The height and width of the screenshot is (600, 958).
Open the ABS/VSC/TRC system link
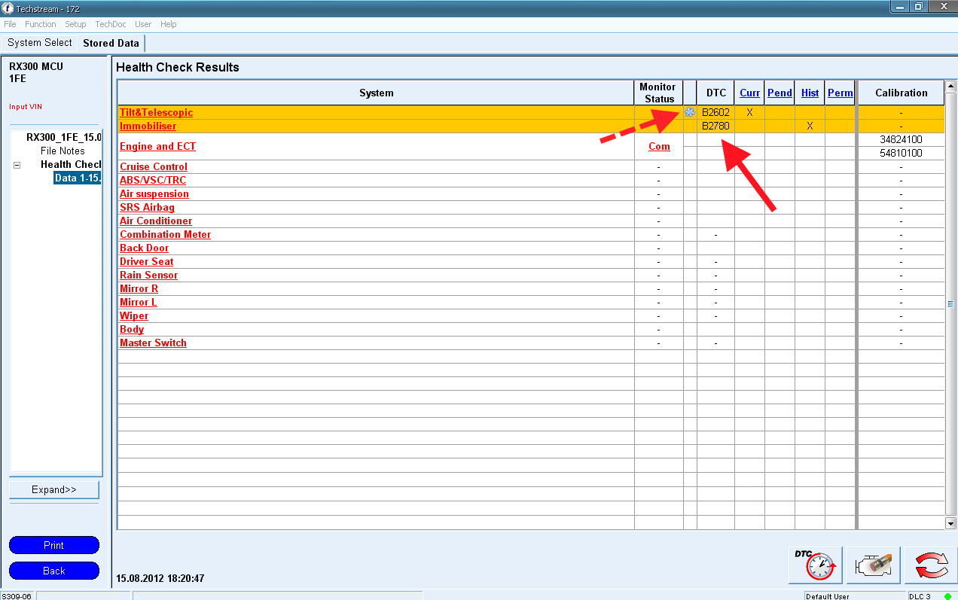[x=153, y=180]
